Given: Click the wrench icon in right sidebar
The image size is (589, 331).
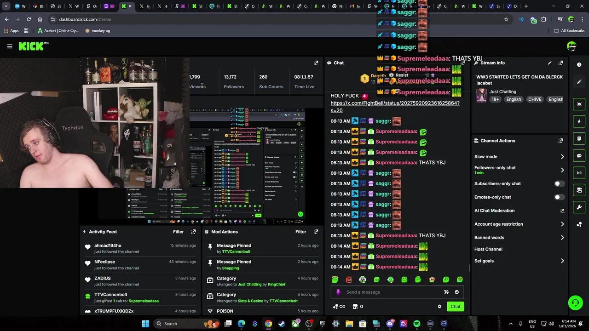Looking at the screenshot, I should pyautogui.click(x=579, y=207).
